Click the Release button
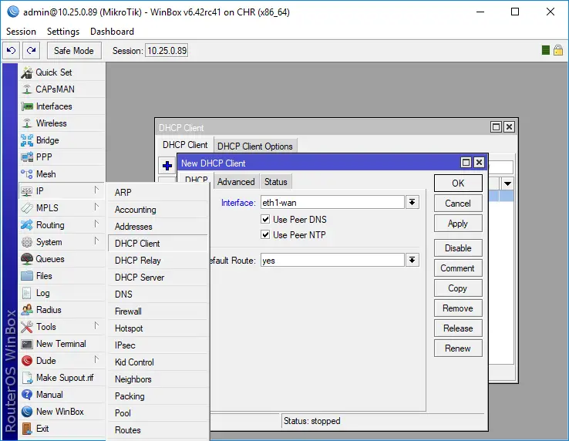Image resolution: width=569 pixels, height=441 pixels. tap(458, 328)
